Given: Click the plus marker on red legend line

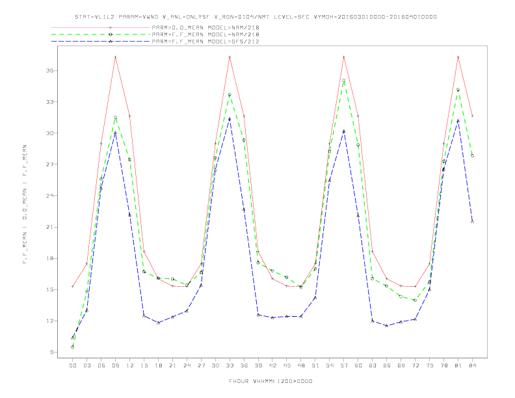Looking at the screenshot, I should (x=111, y=27).
